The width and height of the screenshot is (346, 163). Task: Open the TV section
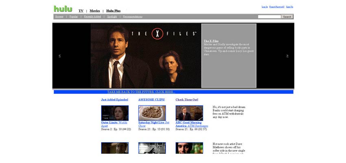[x=81, y=11]
